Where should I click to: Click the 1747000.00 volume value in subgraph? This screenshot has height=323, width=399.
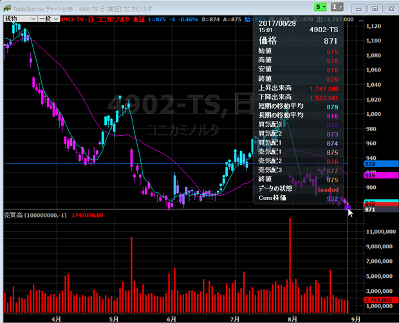(x=88, y=215)
